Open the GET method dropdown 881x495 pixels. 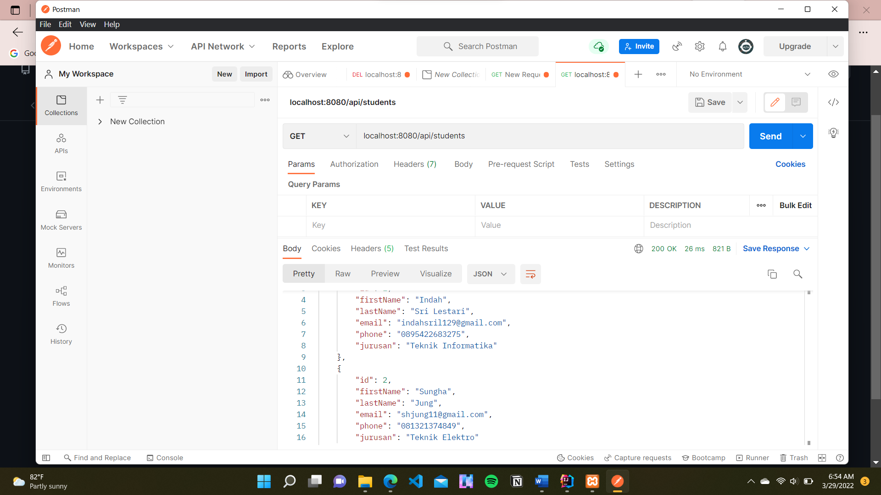pyautogui.click(x=318, y=136)
